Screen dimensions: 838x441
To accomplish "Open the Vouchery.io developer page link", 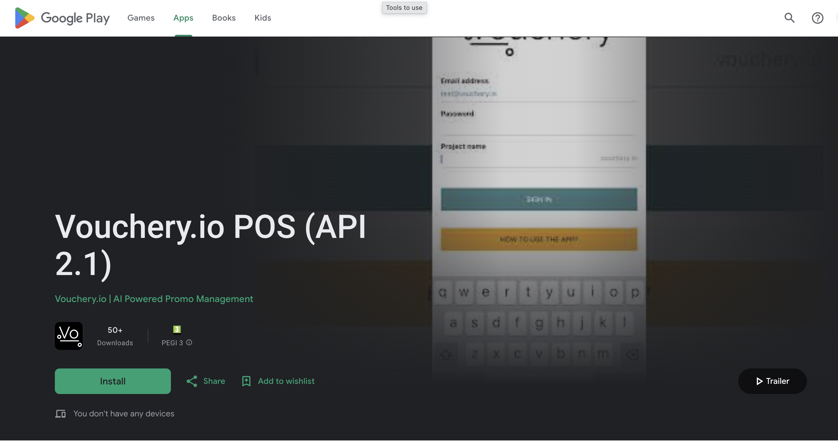I will pyautogui.click(x=154, y=299).
